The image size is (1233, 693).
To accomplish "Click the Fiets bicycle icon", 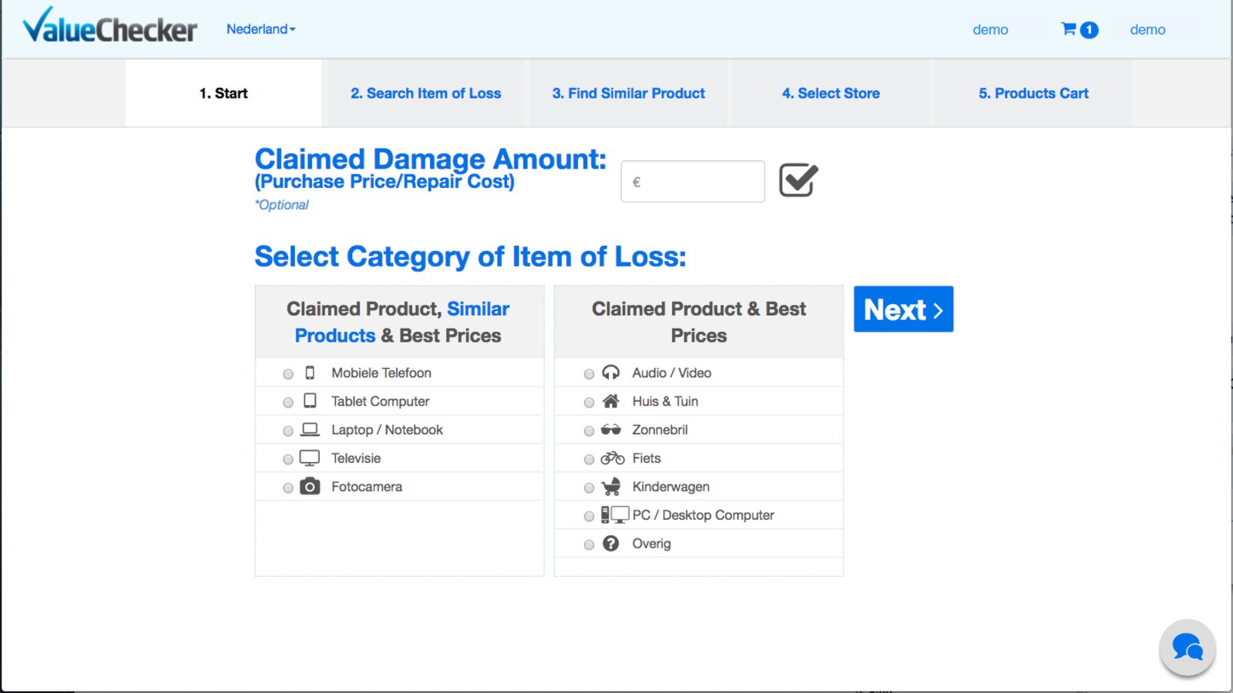I will 613,458.
